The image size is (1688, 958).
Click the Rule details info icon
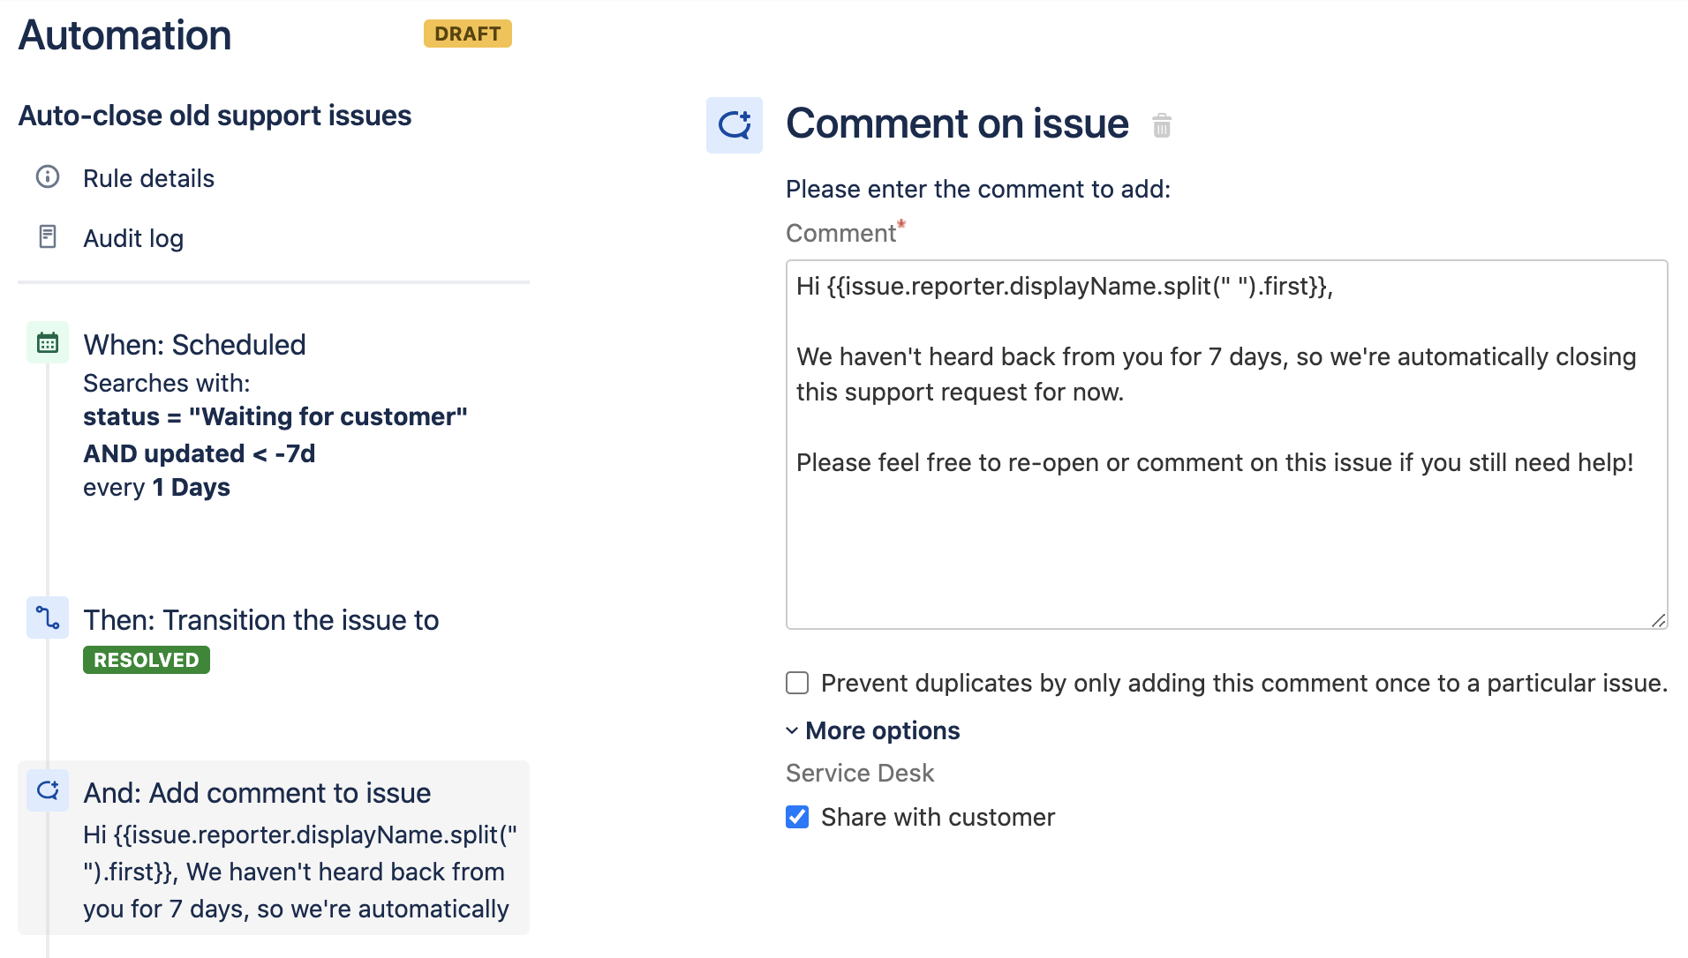click(48, 177)
